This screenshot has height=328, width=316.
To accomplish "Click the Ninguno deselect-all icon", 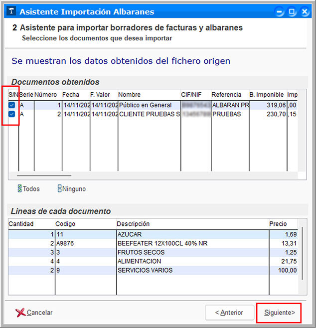I will 59,189.
